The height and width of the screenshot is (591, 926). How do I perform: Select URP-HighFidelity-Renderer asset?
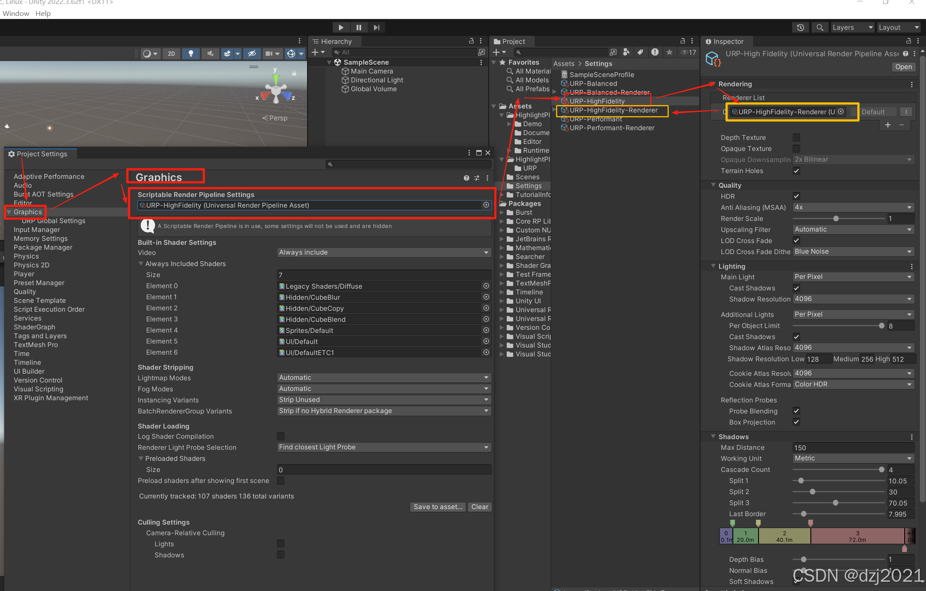point(613,110)
